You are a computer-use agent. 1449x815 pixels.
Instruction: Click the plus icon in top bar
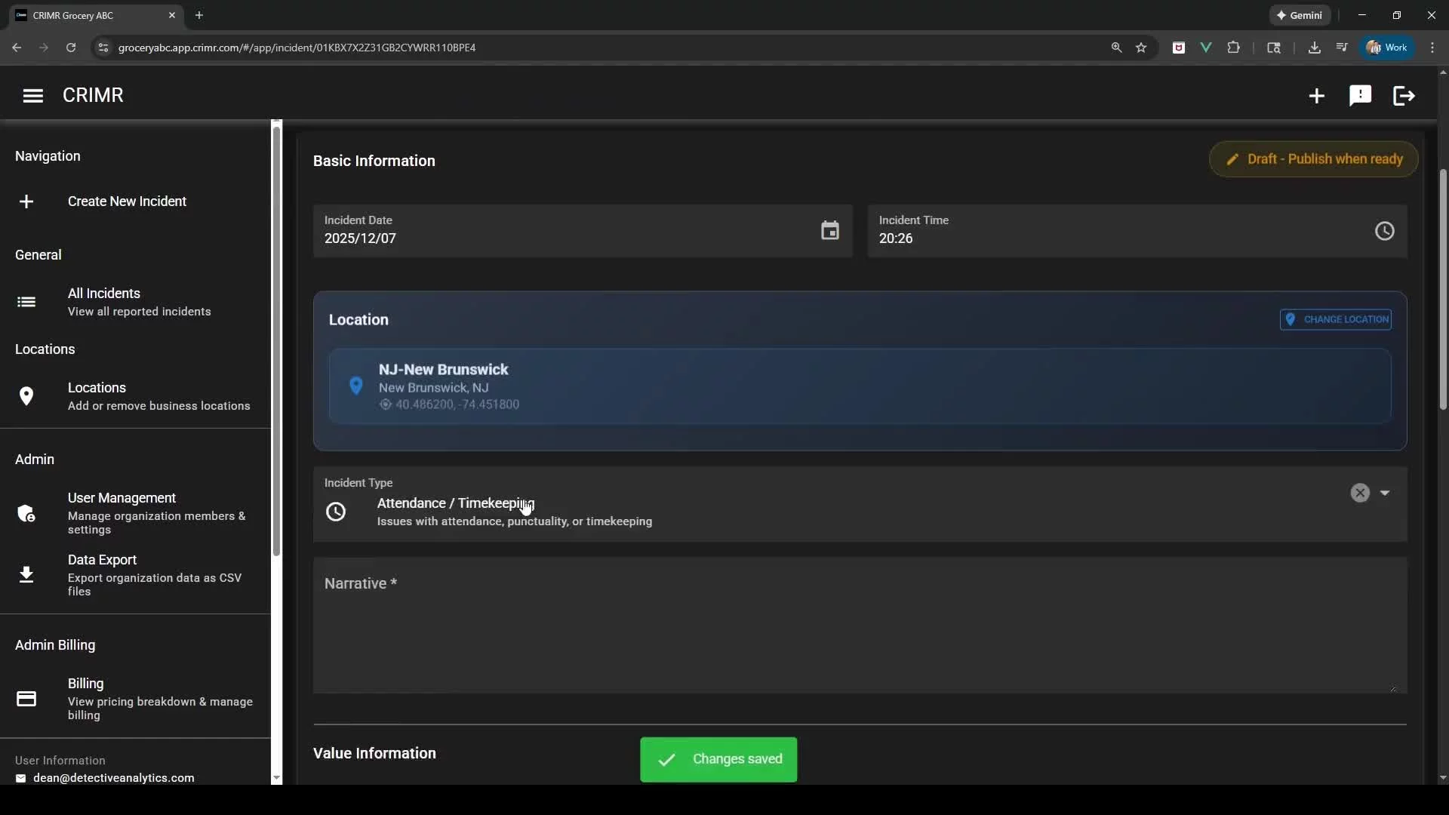(1316, 96)
